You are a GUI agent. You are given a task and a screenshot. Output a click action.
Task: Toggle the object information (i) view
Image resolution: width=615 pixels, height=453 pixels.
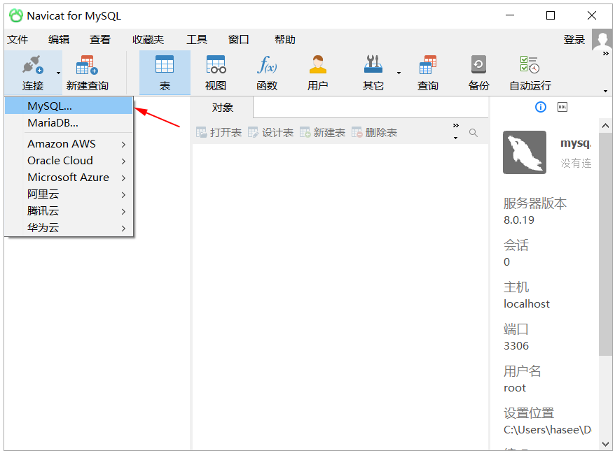(539, 106)
